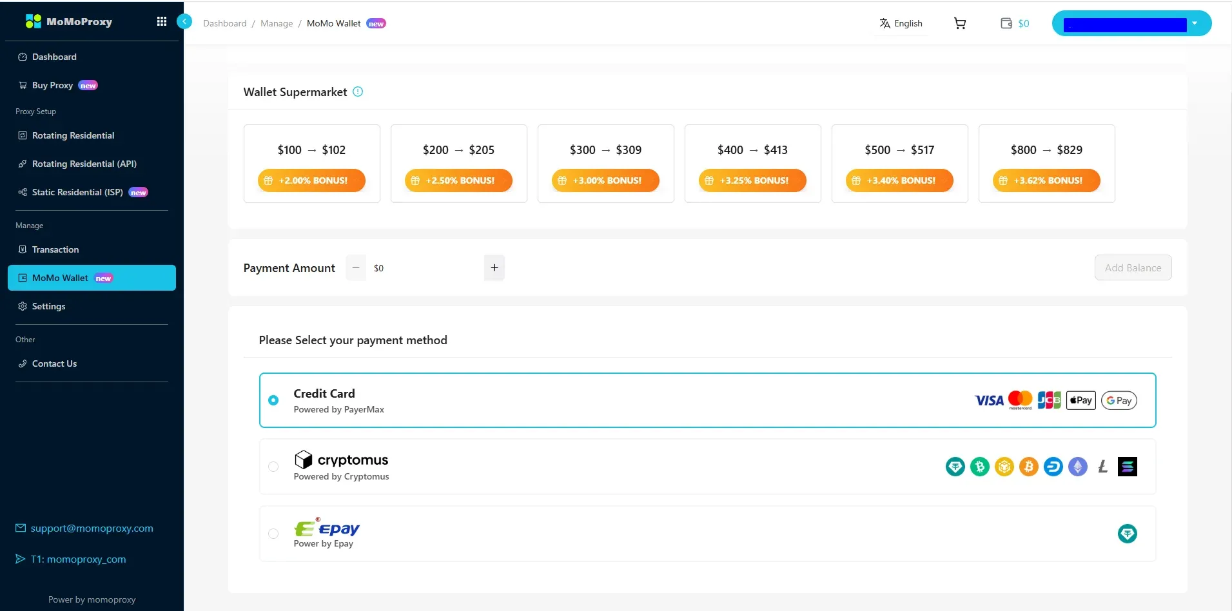
Task: Click the Bitcoin icon on Cryptomus row
Action: tap(1029, 466)
